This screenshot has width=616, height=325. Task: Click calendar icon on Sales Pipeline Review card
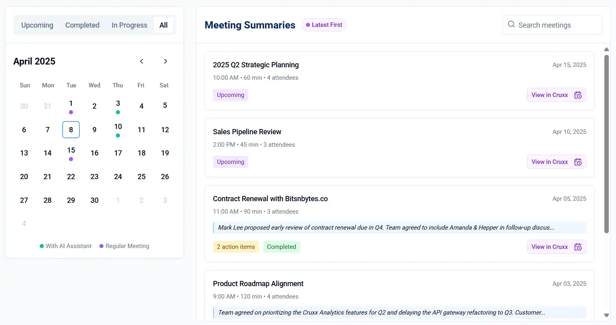click(577, 162)
